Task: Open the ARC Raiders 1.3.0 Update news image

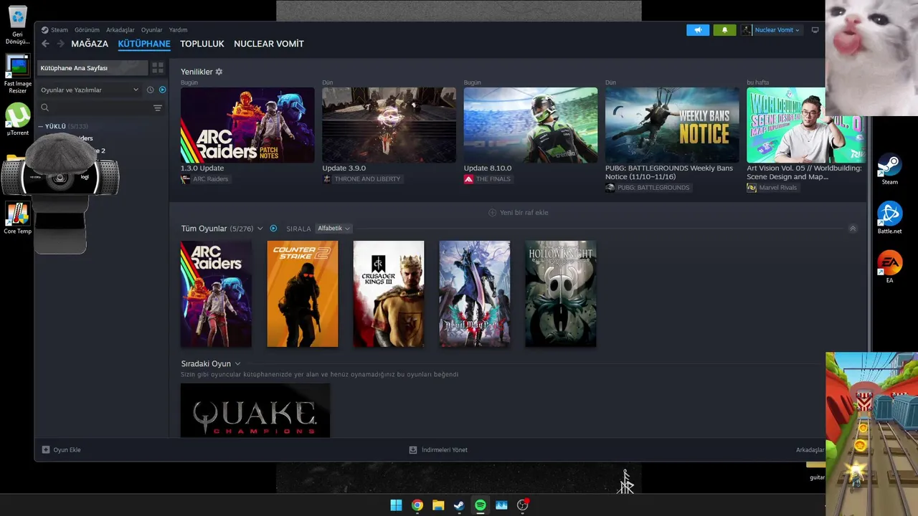Action: coord(247,125)
